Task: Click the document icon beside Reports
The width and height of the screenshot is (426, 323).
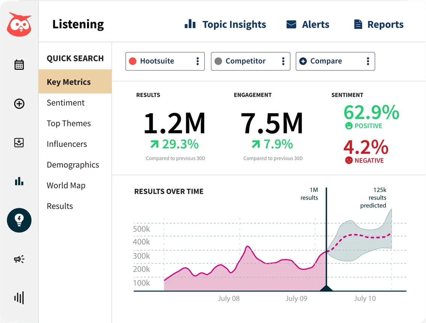Action: [358, 24]
